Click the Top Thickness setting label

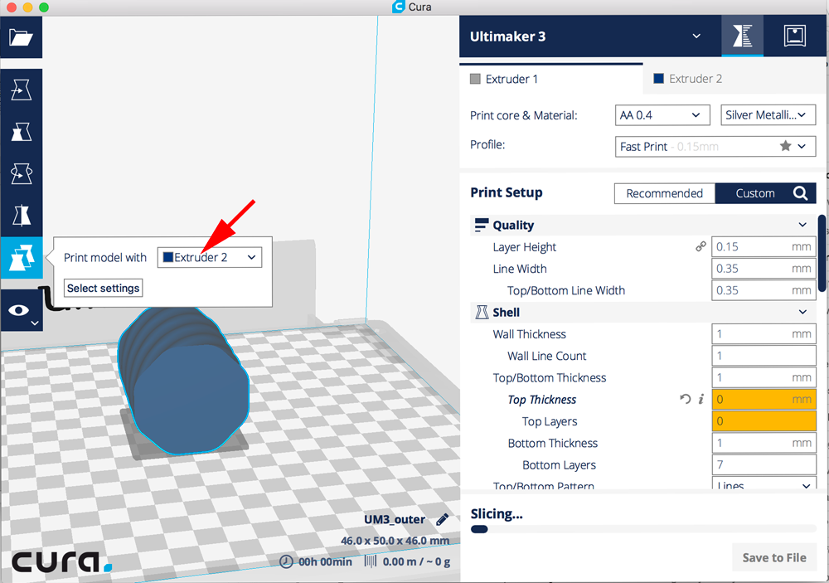click(x=542, y=400)
